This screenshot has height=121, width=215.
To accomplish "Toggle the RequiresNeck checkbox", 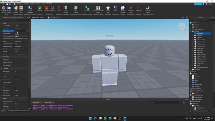I will 15,66.
